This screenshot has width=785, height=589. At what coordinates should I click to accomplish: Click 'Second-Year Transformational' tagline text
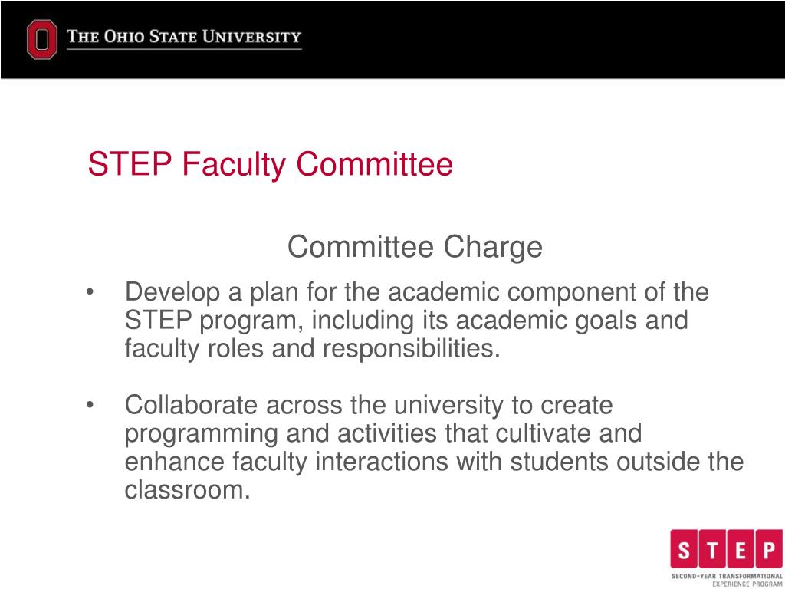click(x=727, y=575)
